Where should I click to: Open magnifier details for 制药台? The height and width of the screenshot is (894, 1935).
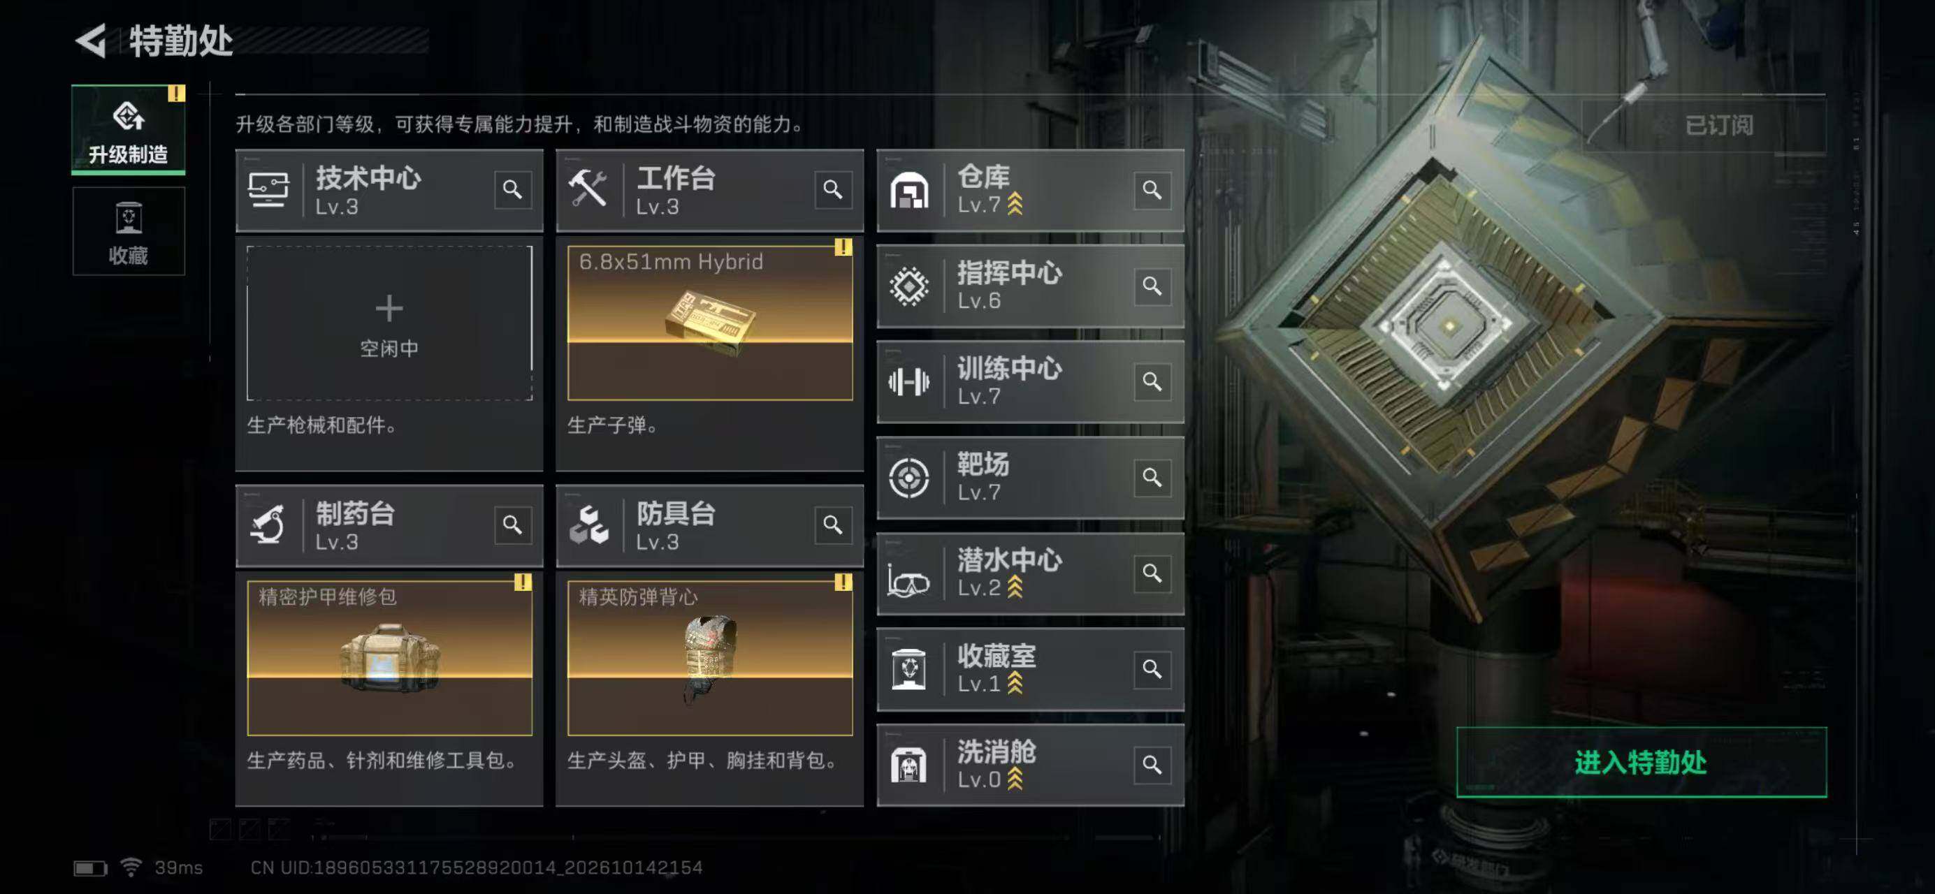click(512, 524)
